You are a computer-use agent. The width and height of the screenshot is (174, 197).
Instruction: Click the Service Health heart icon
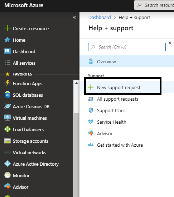[91, 122]
